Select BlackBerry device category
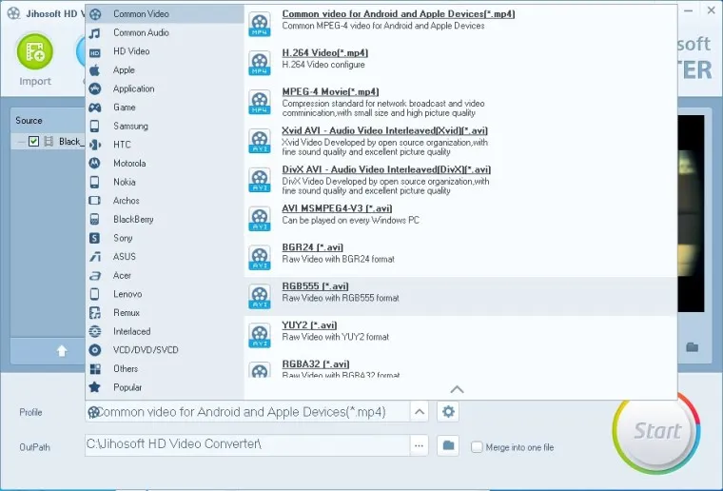 [x=166, y=220]
